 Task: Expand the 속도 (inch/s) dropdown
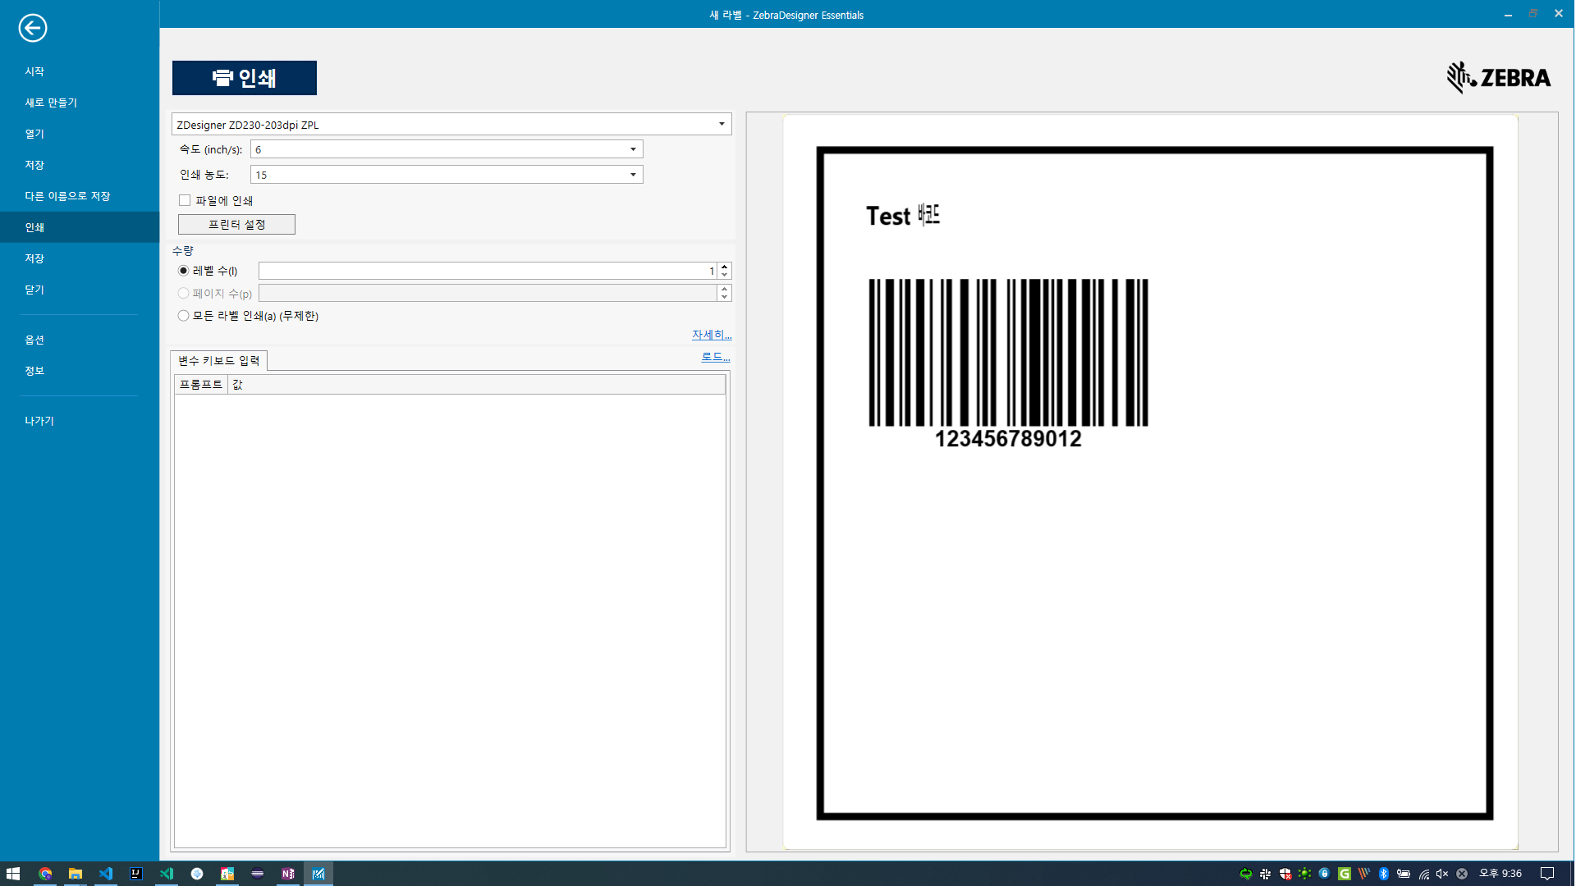point(633,149)
